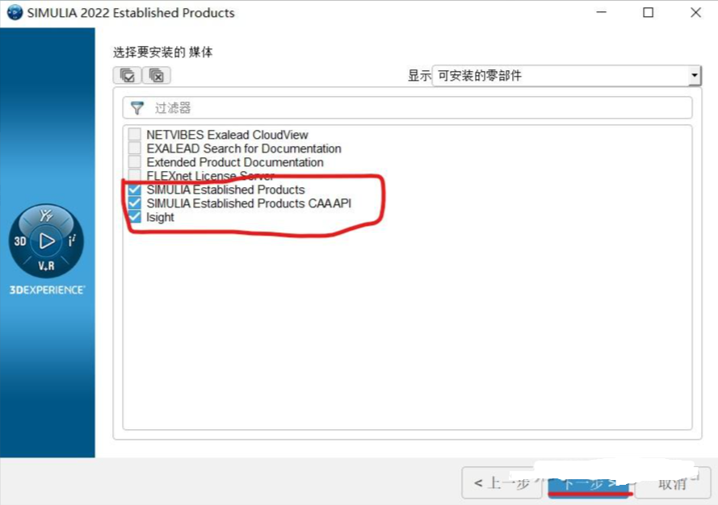Click the 取消 cancel button
Viewport: 718px width, 505px height.
coord(673,483)
